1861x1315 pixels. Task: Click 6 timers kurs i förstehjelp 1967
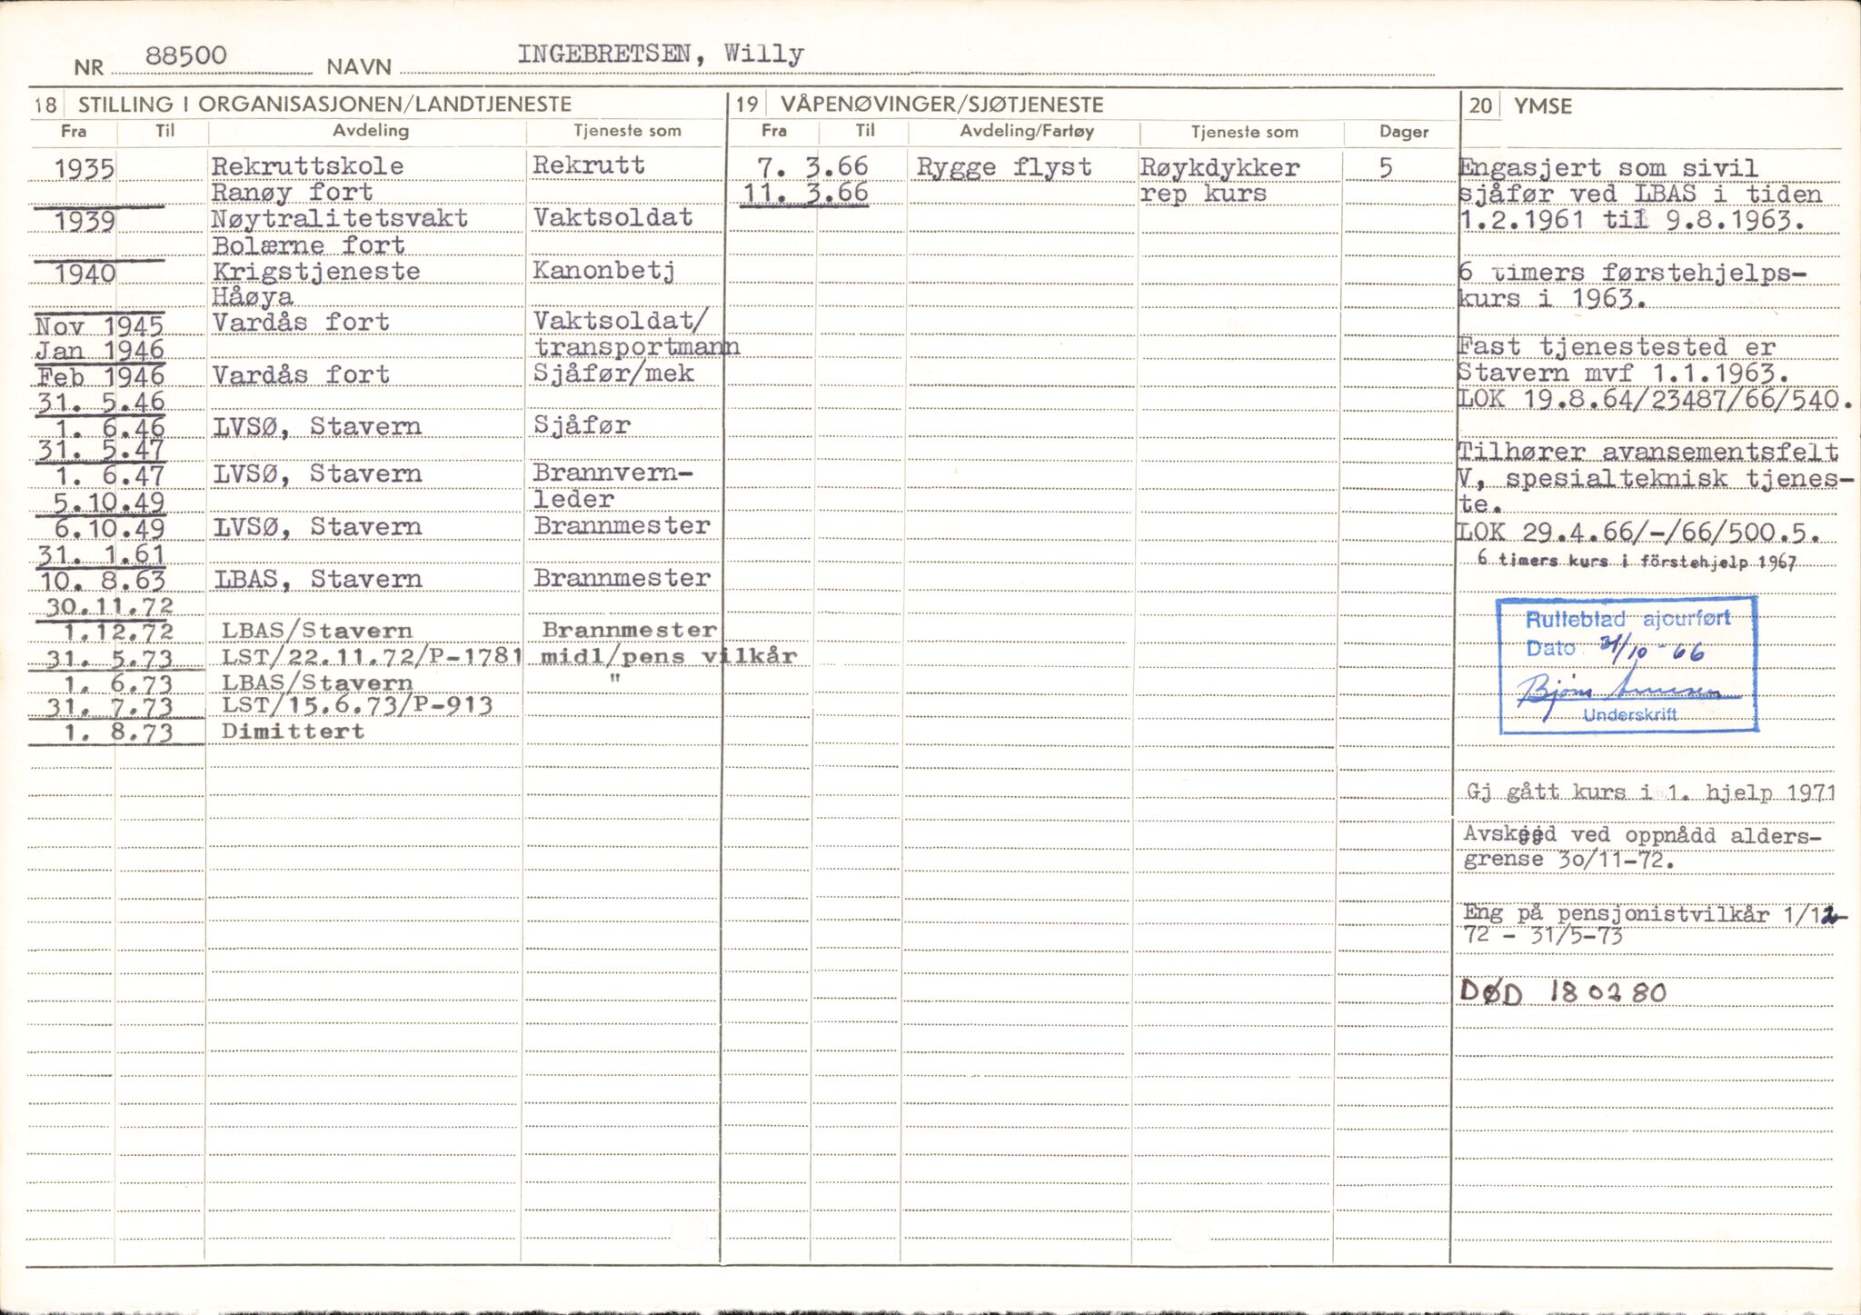tap(1637, 561)
